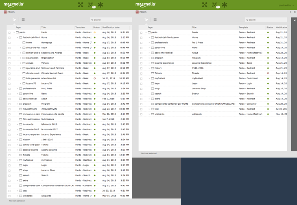Click the Search field in the left panel

[111, 19]
